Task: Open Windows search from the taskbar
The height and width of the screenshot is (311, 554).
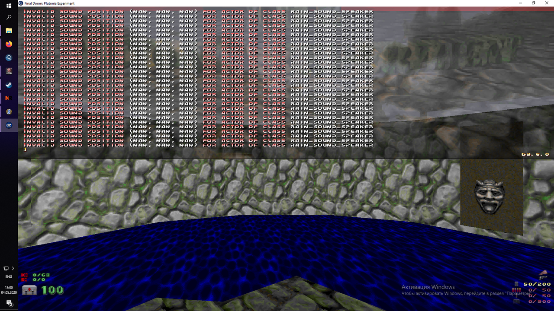Action: click(x=9, y=17)
